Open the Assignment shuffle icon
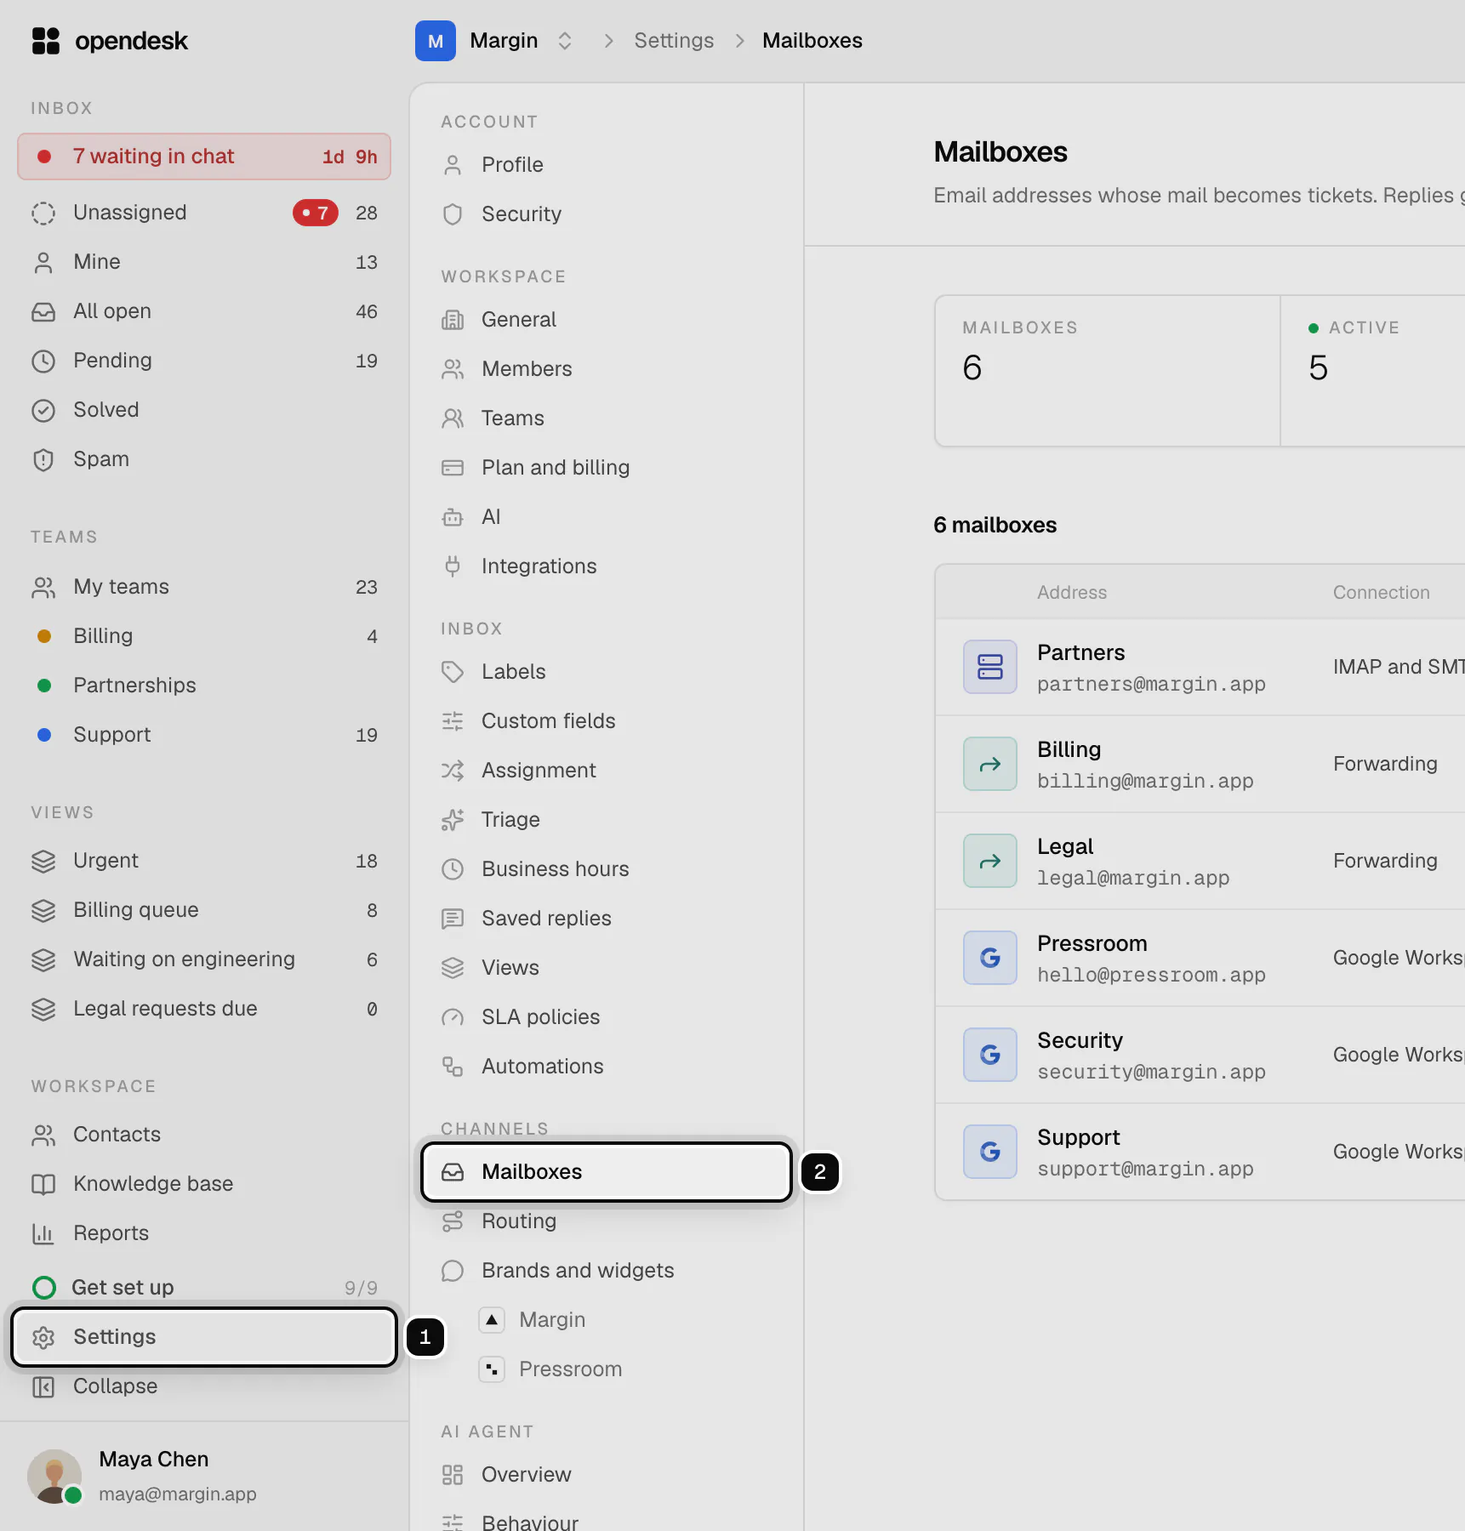This screenshot has width=1465, height=1531. [x=453, y=771]
